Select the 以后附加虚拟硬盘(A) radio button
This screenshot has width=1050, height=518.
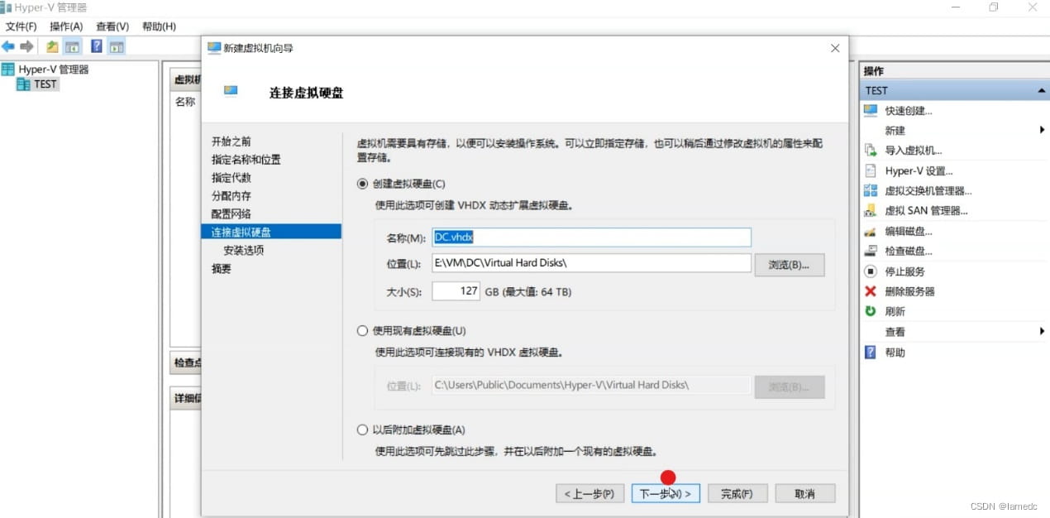pyautogui.click(x=362, y=429)
